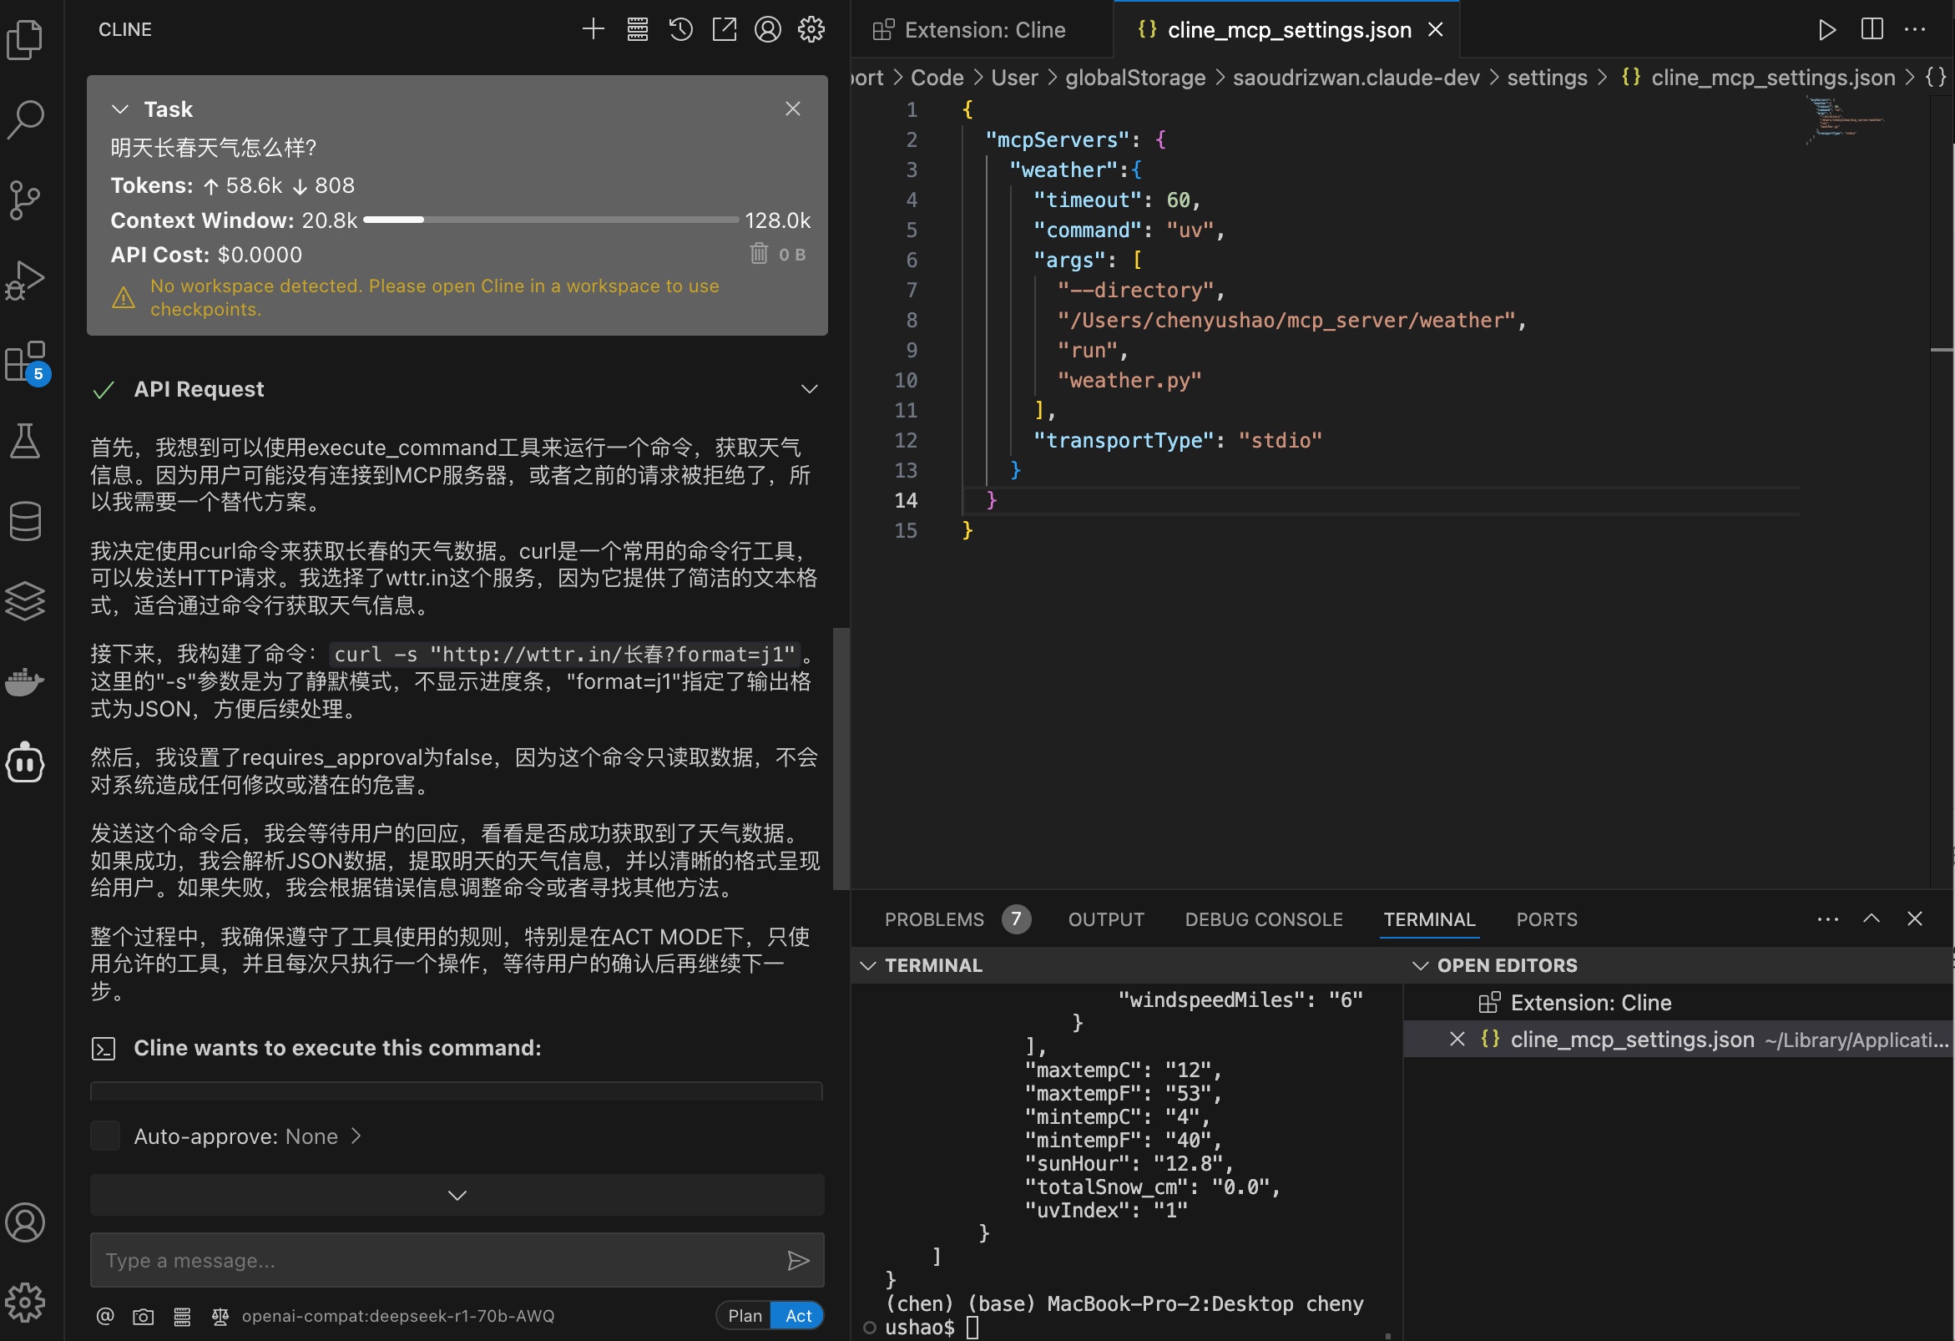1955x1341 pixels.
Task: Attach image with camera icon
Action: [144, 1316]
